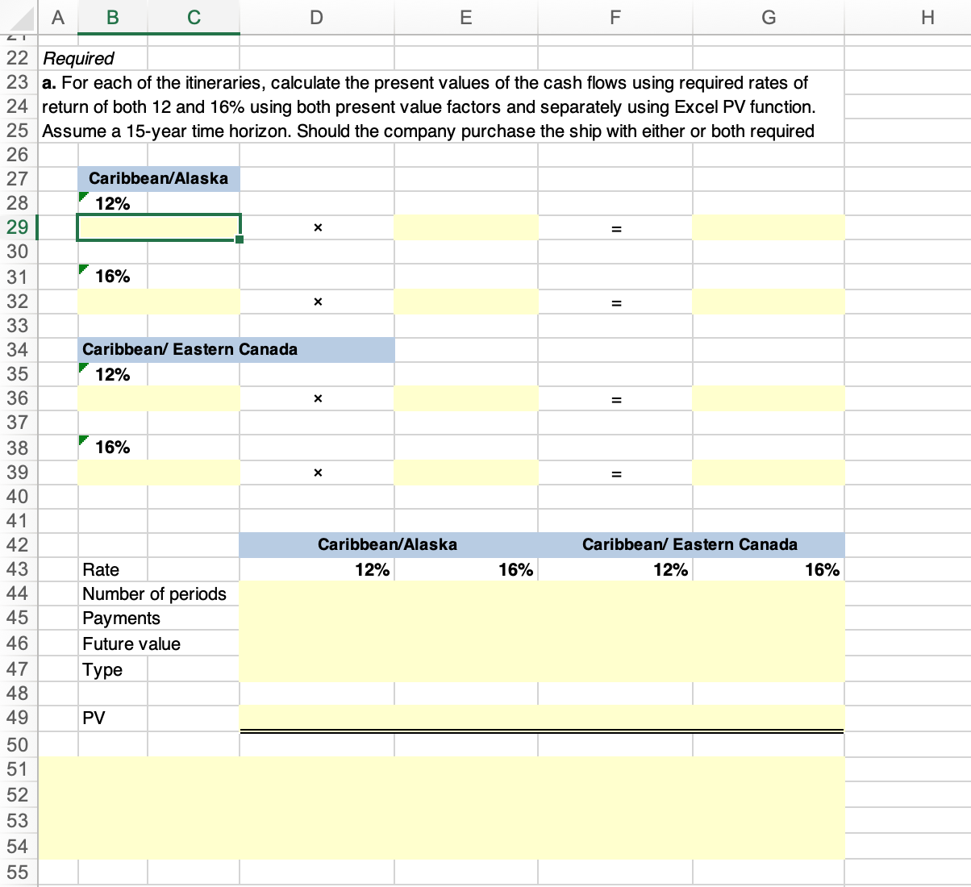
Task: Click 'Caribbean/ Eastern Canada' heading in row 34
Action: tap(236, 350)
